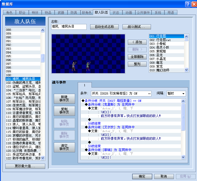Select enemy 010:魔幻法师

pyautogui.click(x=167, y=70)
